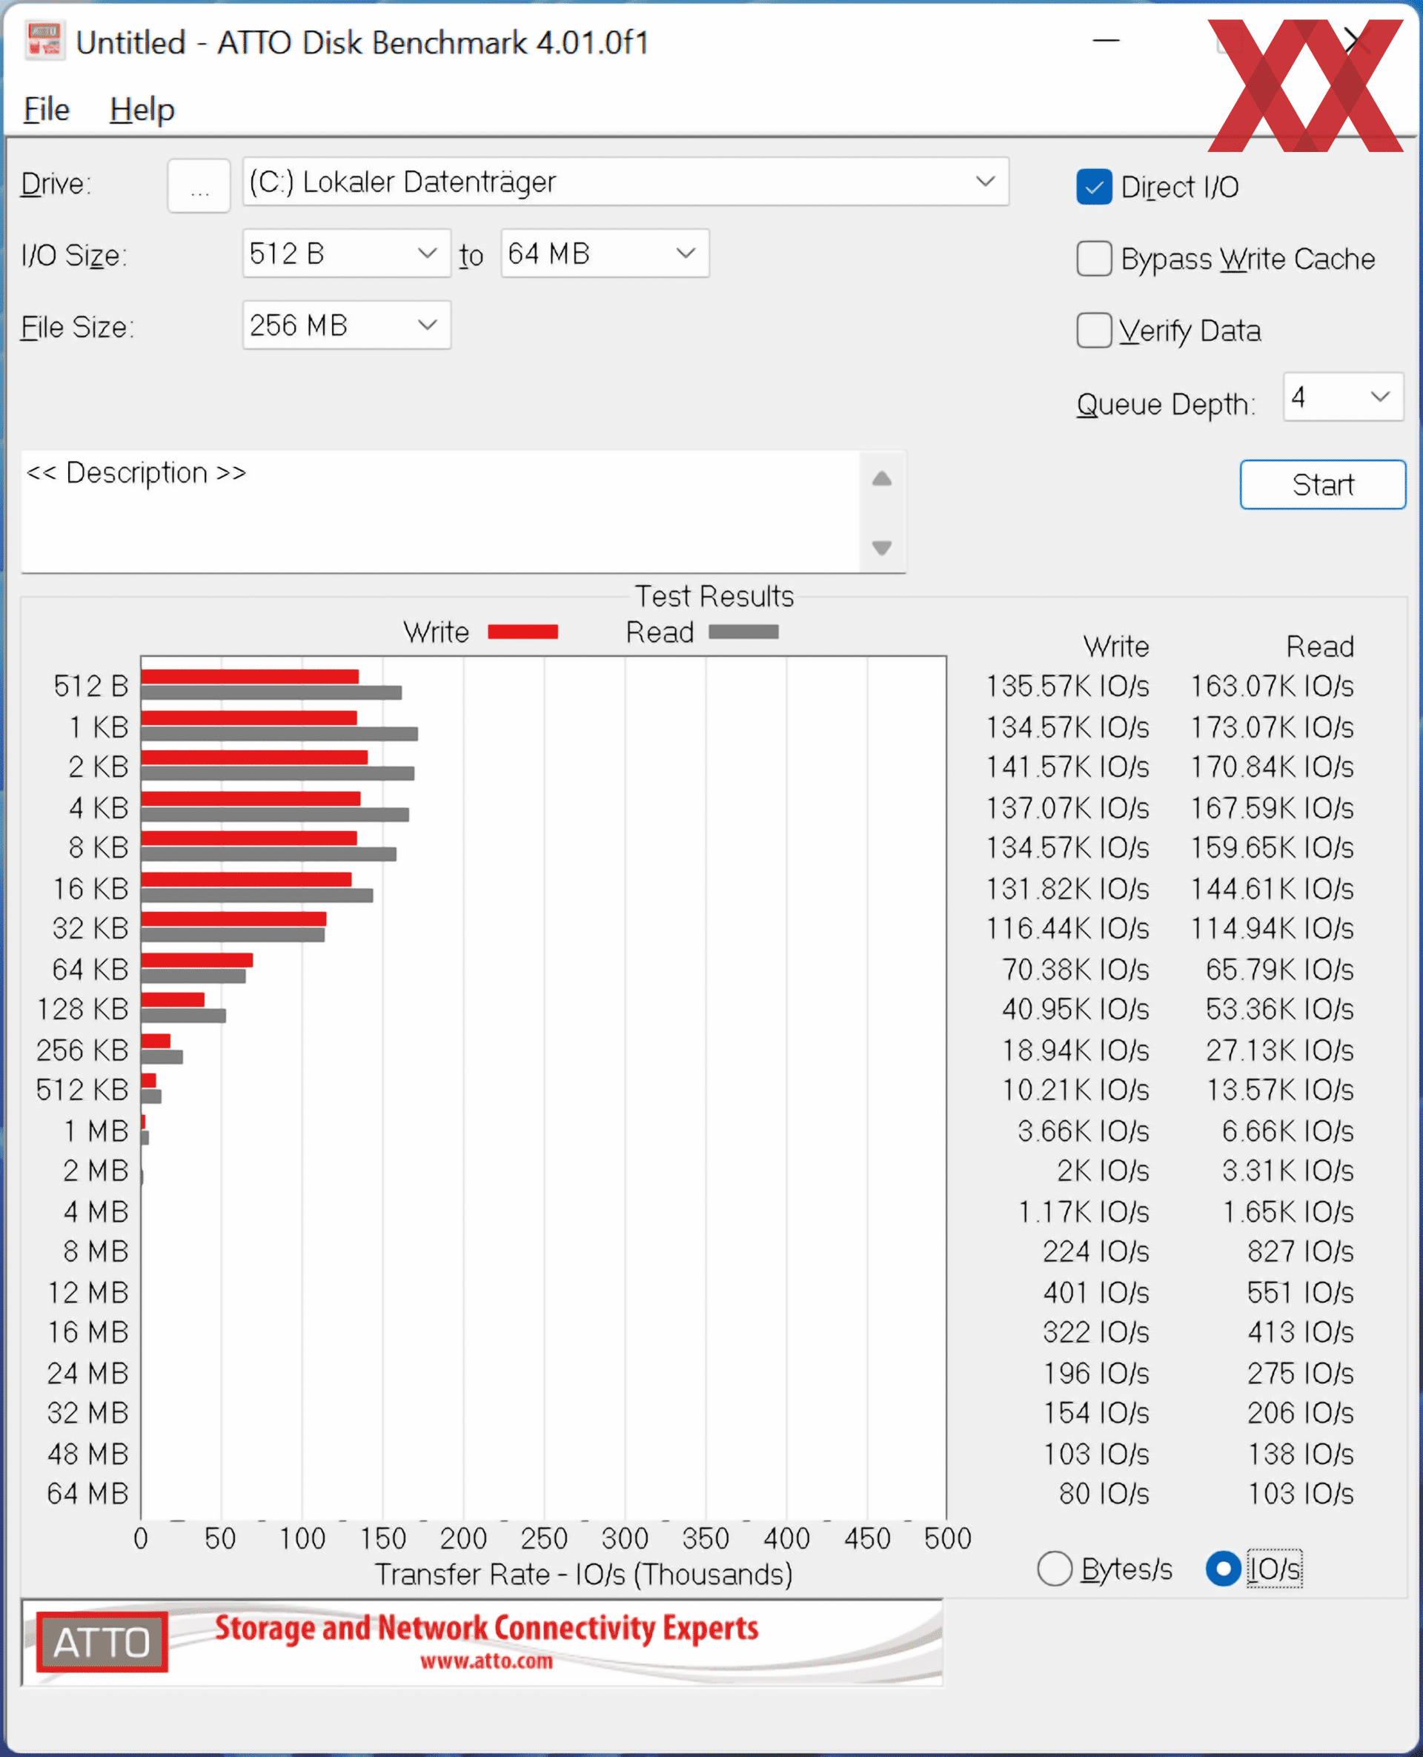Minimize the ATTO Disk Benchmark window

(x=1106, y=40)
